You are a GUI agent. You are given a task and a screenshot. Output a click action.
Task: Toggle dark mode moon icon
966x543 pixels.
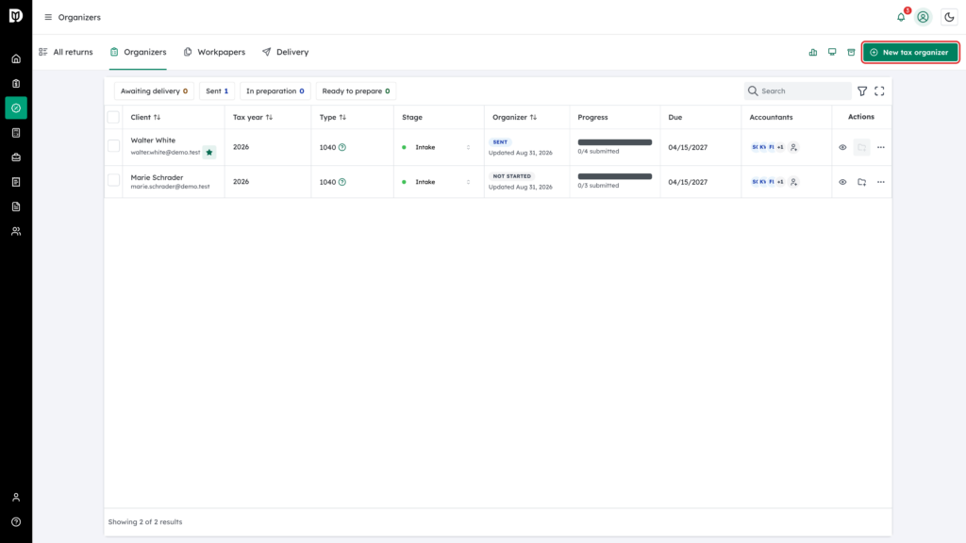coord(949,17)
